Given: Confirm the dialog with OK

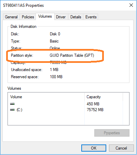Looking at the screenshot, I should point(94,148).
